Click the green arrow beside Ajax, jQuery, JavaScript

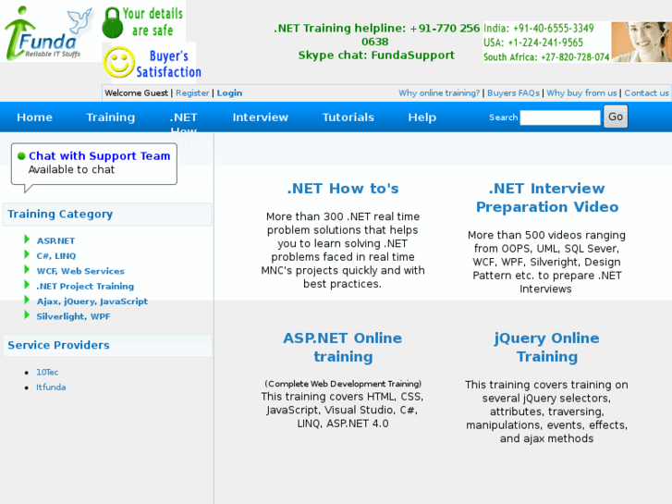27,300
